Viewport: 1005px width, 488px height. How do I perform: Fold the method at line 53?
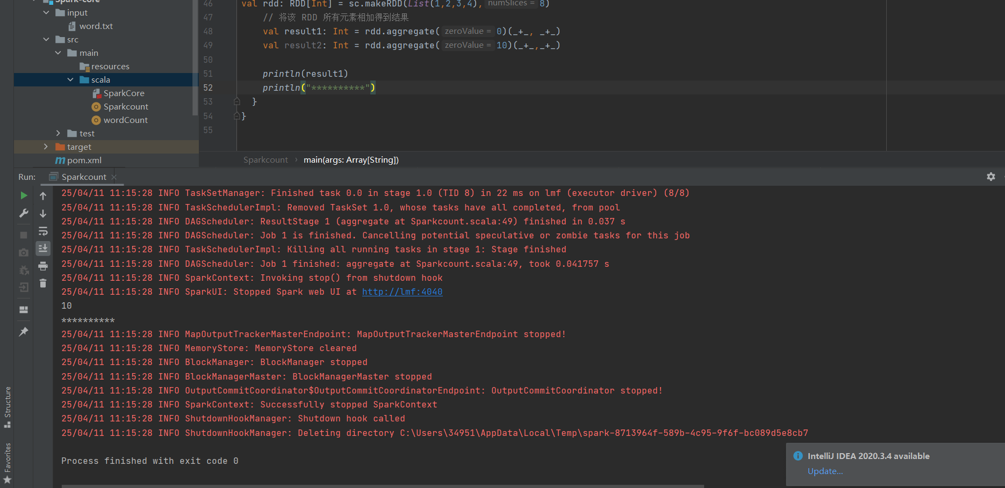coord(236,101)
